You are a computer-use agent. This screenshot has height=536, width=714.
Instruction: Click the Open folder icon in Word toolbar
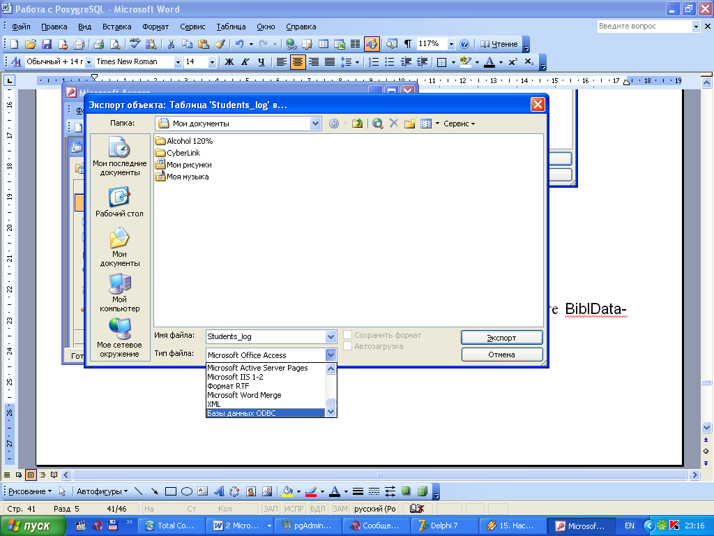pos(31,44)
